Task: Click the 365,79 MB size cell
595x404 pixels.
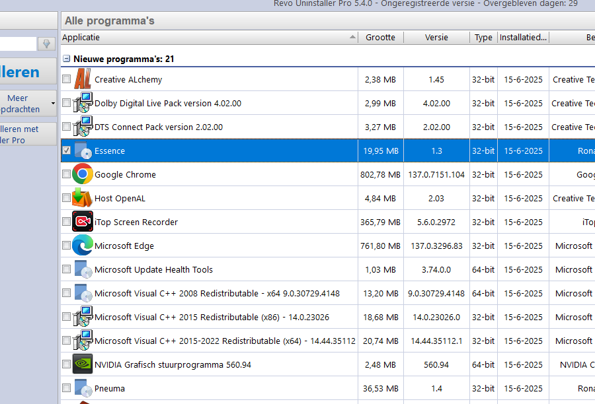Action: click(380, 222)
